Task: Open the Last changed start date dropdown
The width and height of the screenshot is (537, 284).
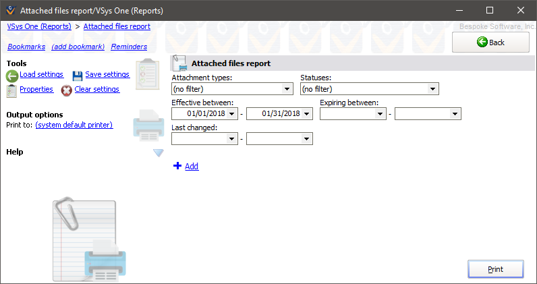Action: pos(233,139)
